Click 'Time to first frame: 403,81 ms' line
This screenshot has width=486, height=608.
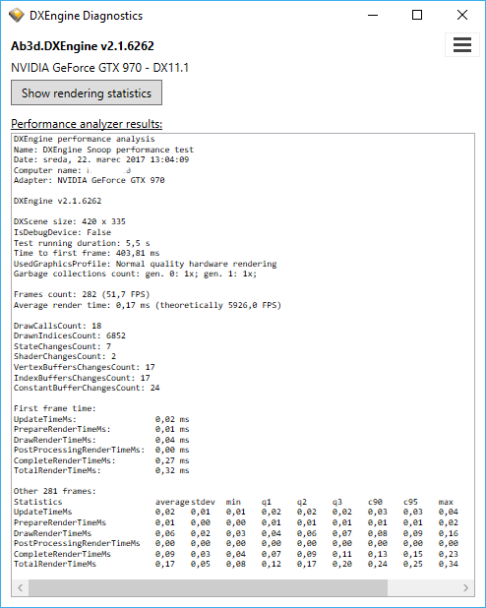click(x=87, y=253)
